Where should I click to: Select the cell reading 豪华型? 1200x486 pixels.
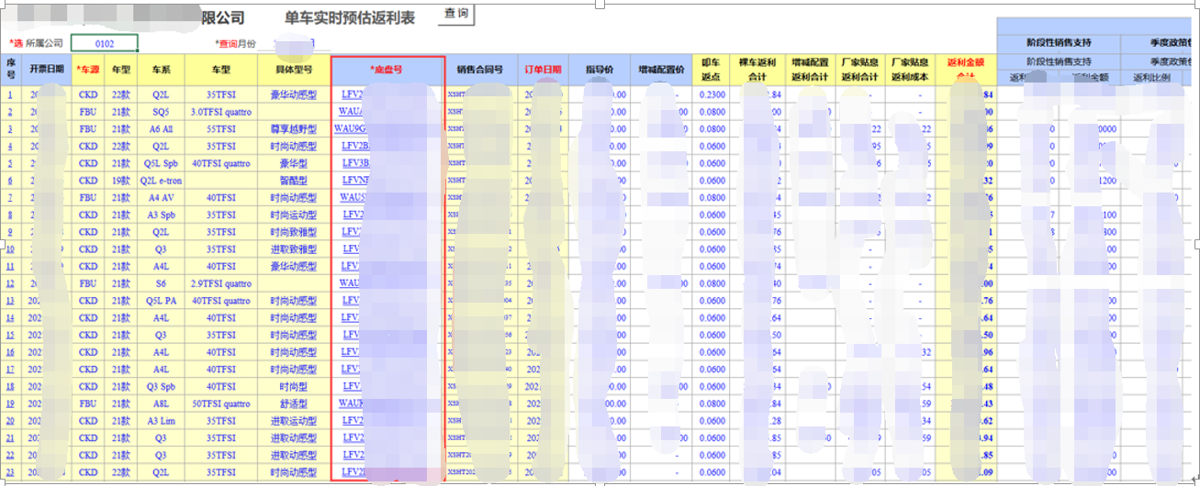[x=294, y=163]
